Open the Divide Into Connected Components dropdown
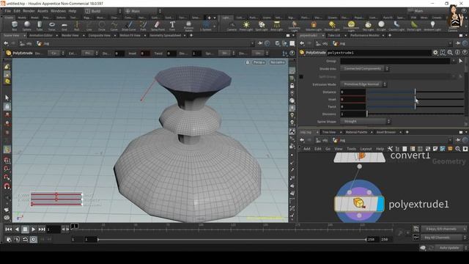The image size is (469, 264). [364, 68]
